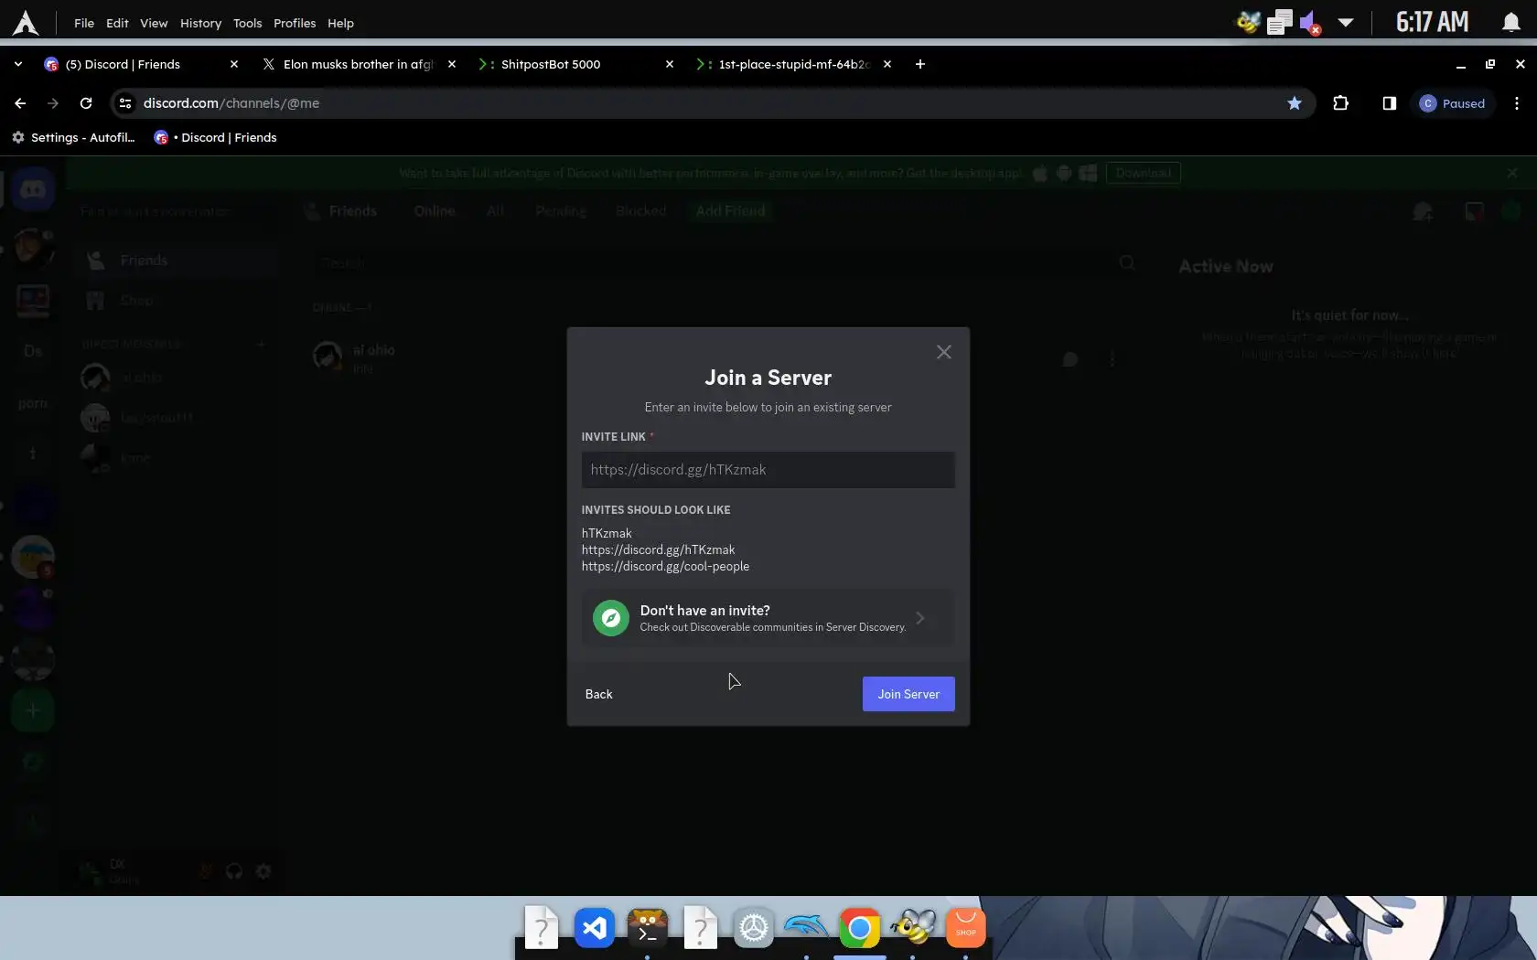Go forward one page in the browser
Image resolution: width=1537 pixels, height=960 pixels.
tap(53, 103)
